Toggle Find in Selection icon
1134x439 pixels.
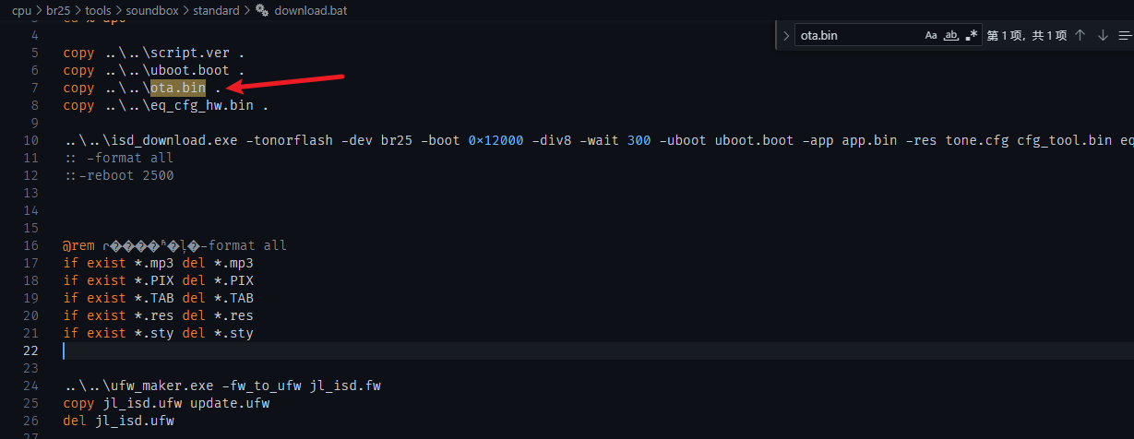pos(1124,36)
